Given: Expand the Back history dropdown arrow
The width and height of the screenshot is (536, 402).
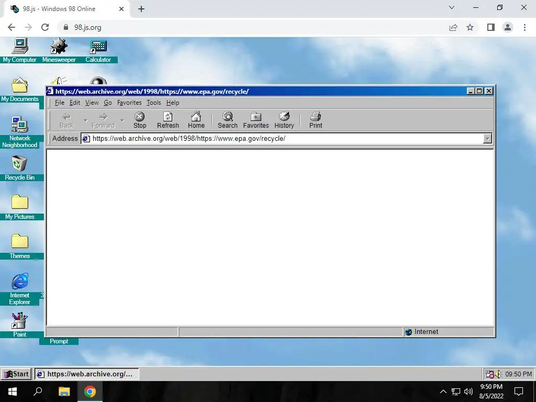Looking at the screenshot, I should click(x=85, y=120).
